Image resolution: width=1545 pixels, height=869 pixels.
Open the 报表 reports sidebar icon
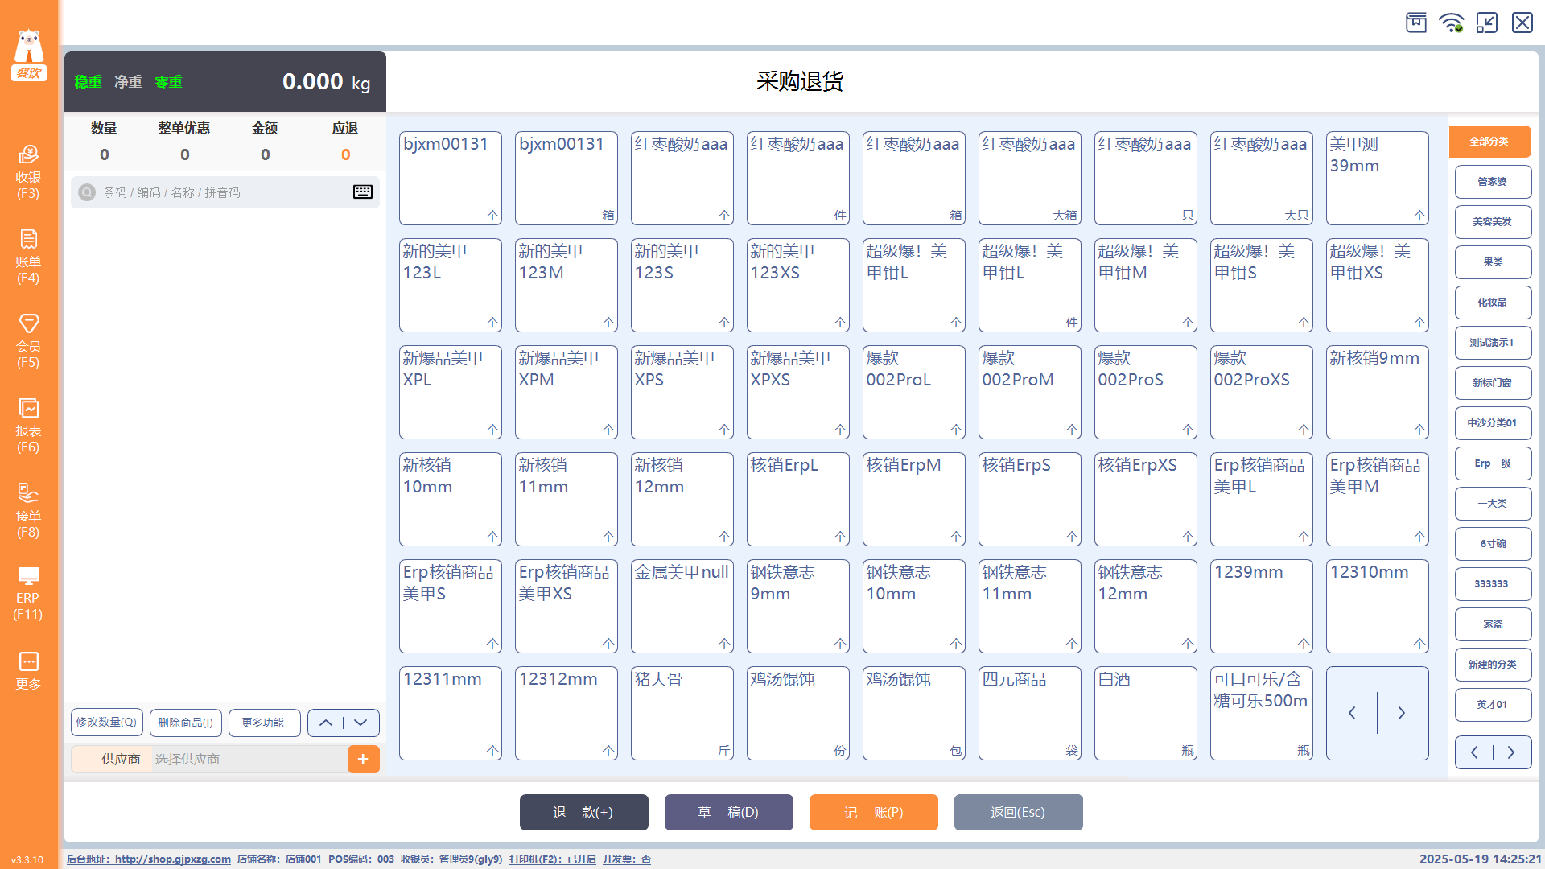click(x=28, y=425)
